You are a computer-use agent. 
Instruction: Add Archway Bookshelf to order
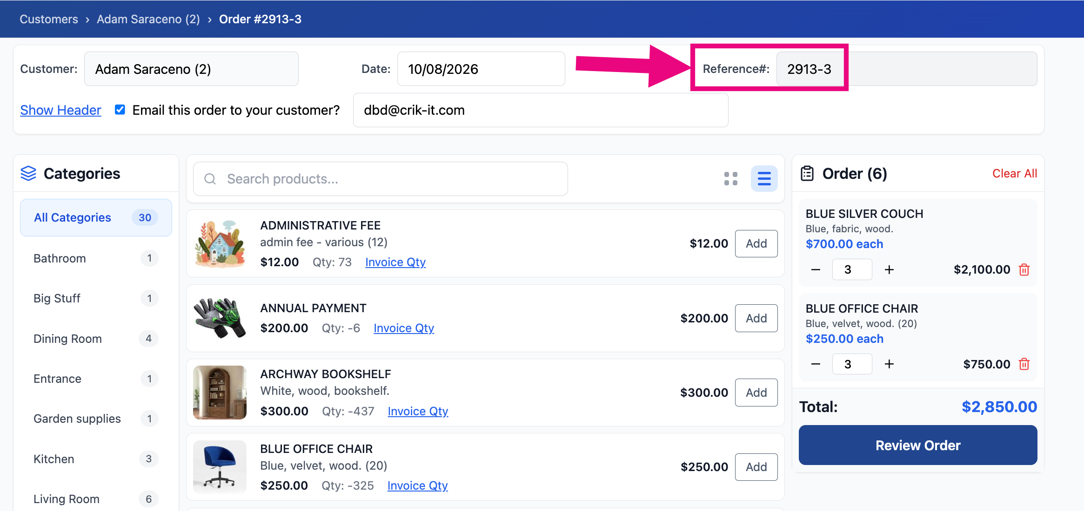pos(756,393)
